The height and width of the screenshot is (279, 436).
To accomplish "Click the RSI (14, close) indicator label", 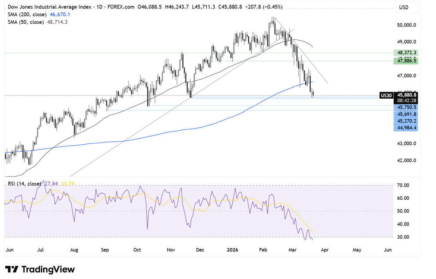I will pyautogui.click(x=24, y=183).
